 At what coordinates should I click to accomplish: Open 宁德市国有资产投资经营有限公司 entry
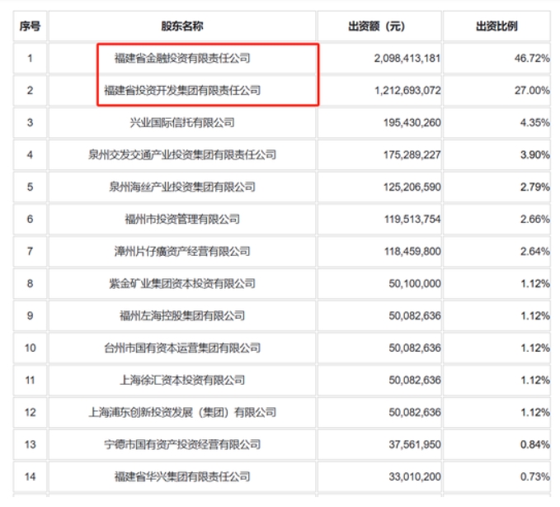(x=182, y=444)
